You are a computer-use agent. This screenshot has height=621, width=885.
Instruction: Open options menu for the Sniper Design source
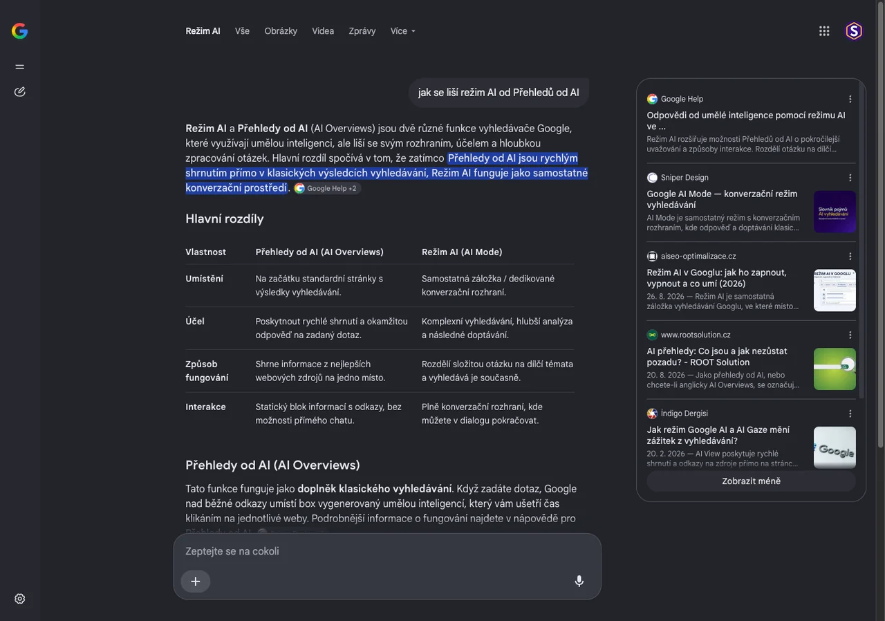(x=850, y=178)
